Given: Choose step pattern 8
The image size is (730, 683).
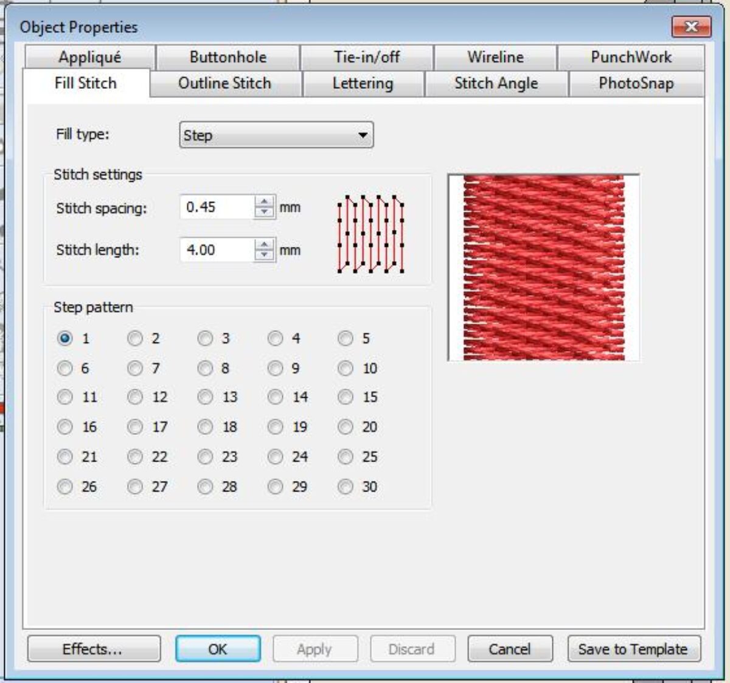Looking at the screenshot, I should (x=206, y=368).
